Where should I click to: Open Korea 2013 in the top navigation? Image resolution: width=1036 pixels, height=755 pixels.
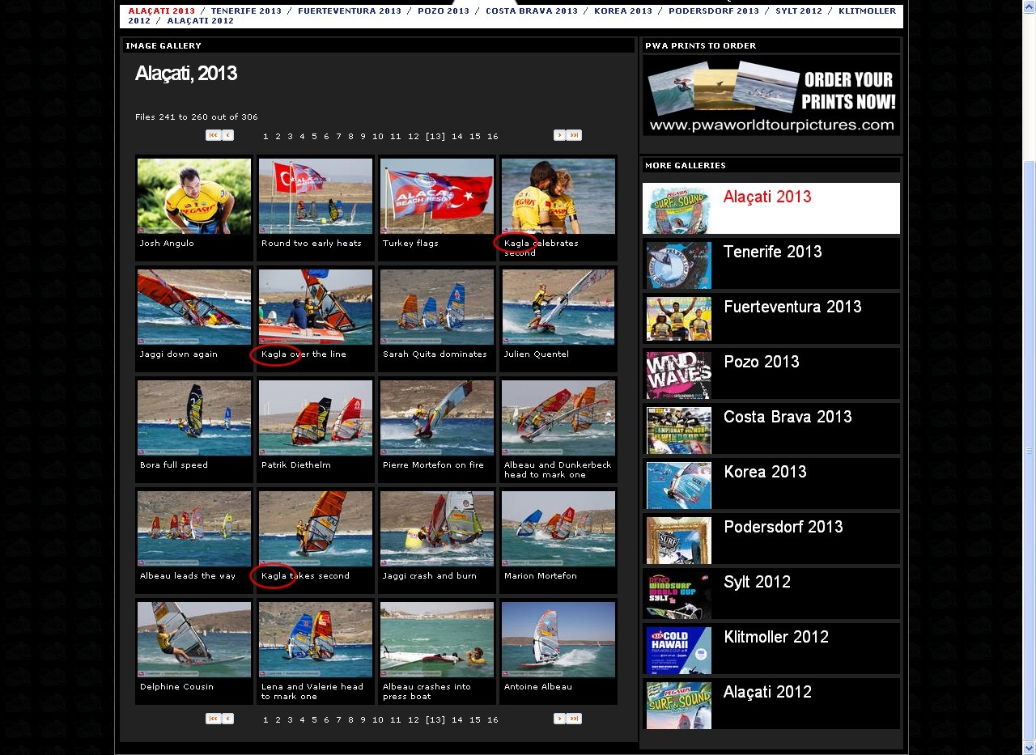(x=622, y=11)
